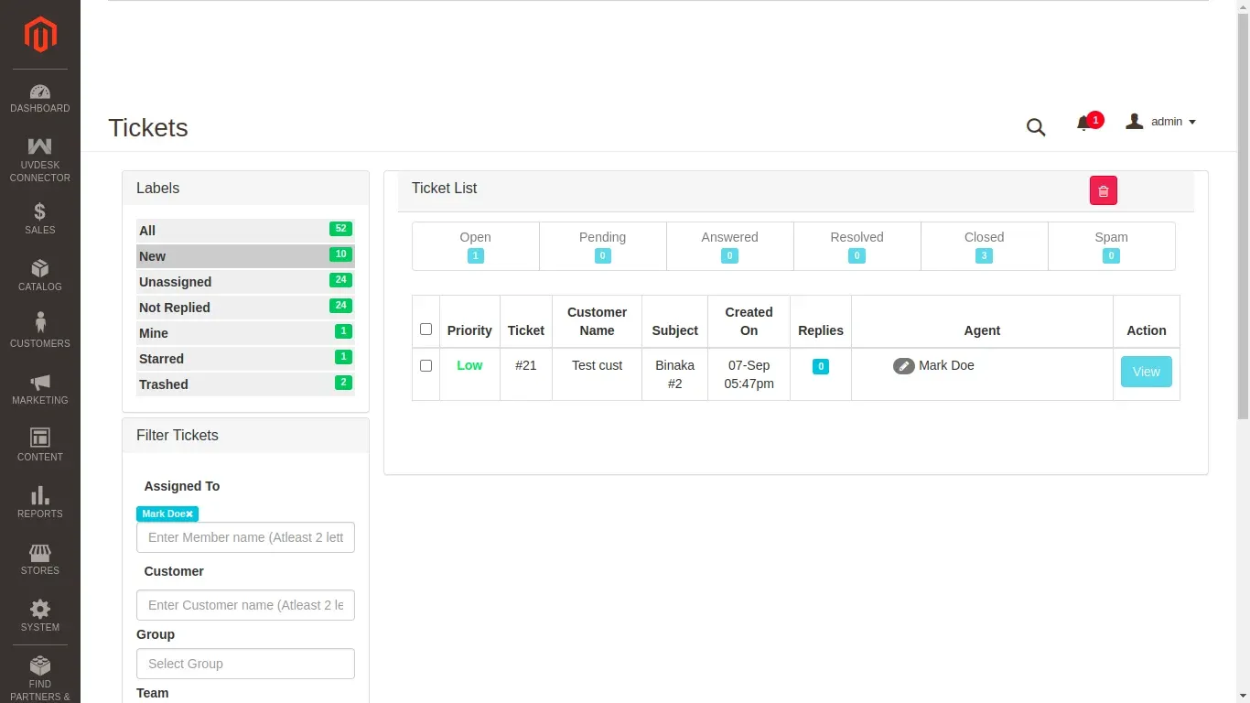
Task: Switch to the Closed status tab
Action: pos(985,246)
